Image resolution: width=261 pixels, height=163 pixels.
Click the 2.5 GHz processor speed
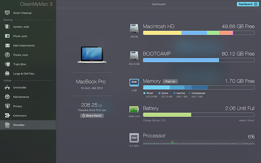[134, 146]
